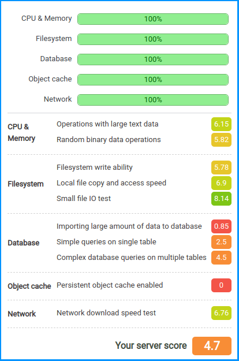Click the Filesystem 100% progress bar
Screen dimensions: 239x361
pos(153,39)
